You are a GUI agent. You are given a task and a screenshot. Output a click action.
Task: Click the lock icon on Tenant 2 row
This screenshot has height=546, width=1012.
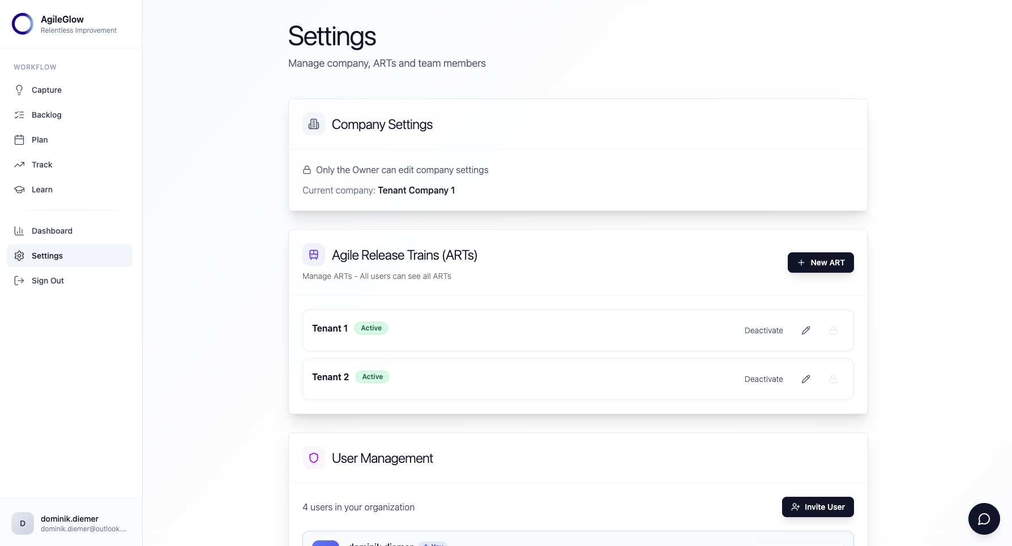coord(833,379)
